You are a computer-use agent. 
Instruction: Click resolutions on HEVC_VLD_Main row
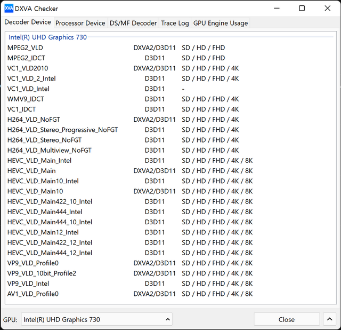pyautogui.click(x=217, y=171)
